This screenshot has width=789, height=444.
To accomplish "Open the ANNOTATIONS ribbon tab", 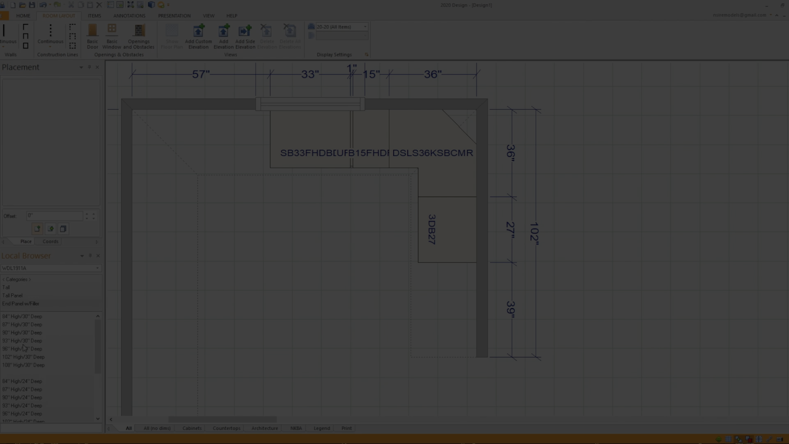I will click(129, 16).
